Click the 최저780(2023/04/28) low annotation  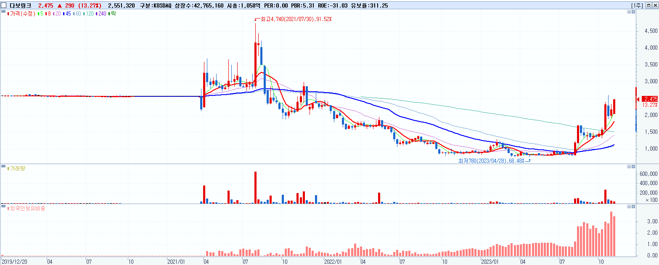(x=491, y=160)
